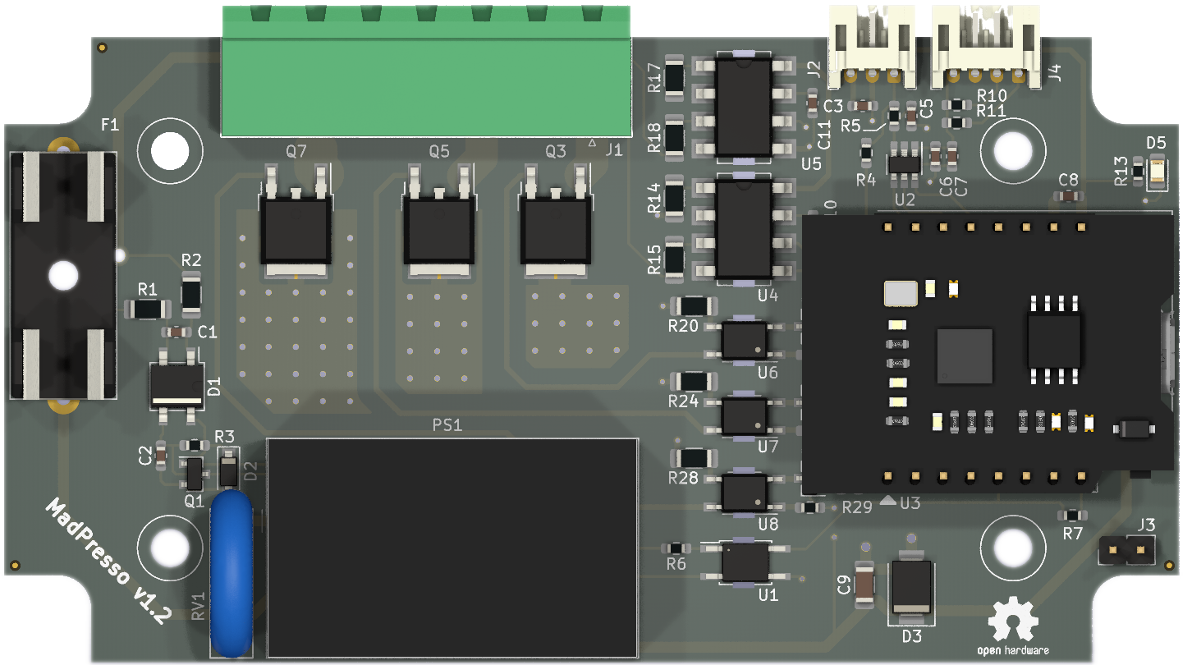Image resolution: width=1192 pixels, height=665 pixels.
Task: Click the F1 silkscreen label
Action: point(110,126)
